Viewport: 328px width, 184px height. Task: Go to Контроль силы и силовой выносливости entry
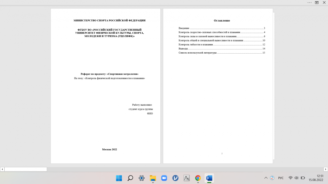pos(222,36)
